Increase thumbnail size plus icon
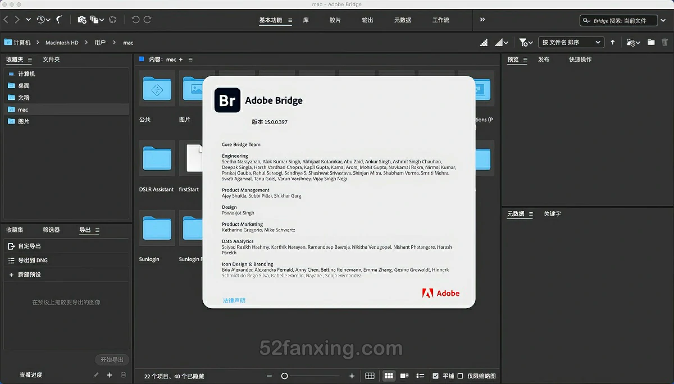Image resolution: width=674 pixels, height=384 pixels. click(x=352, y=376)
